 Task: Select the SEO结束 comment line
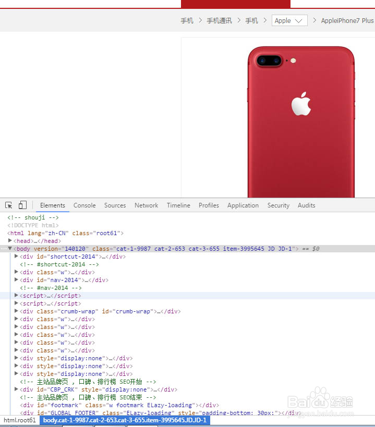[x=88, y=397]
